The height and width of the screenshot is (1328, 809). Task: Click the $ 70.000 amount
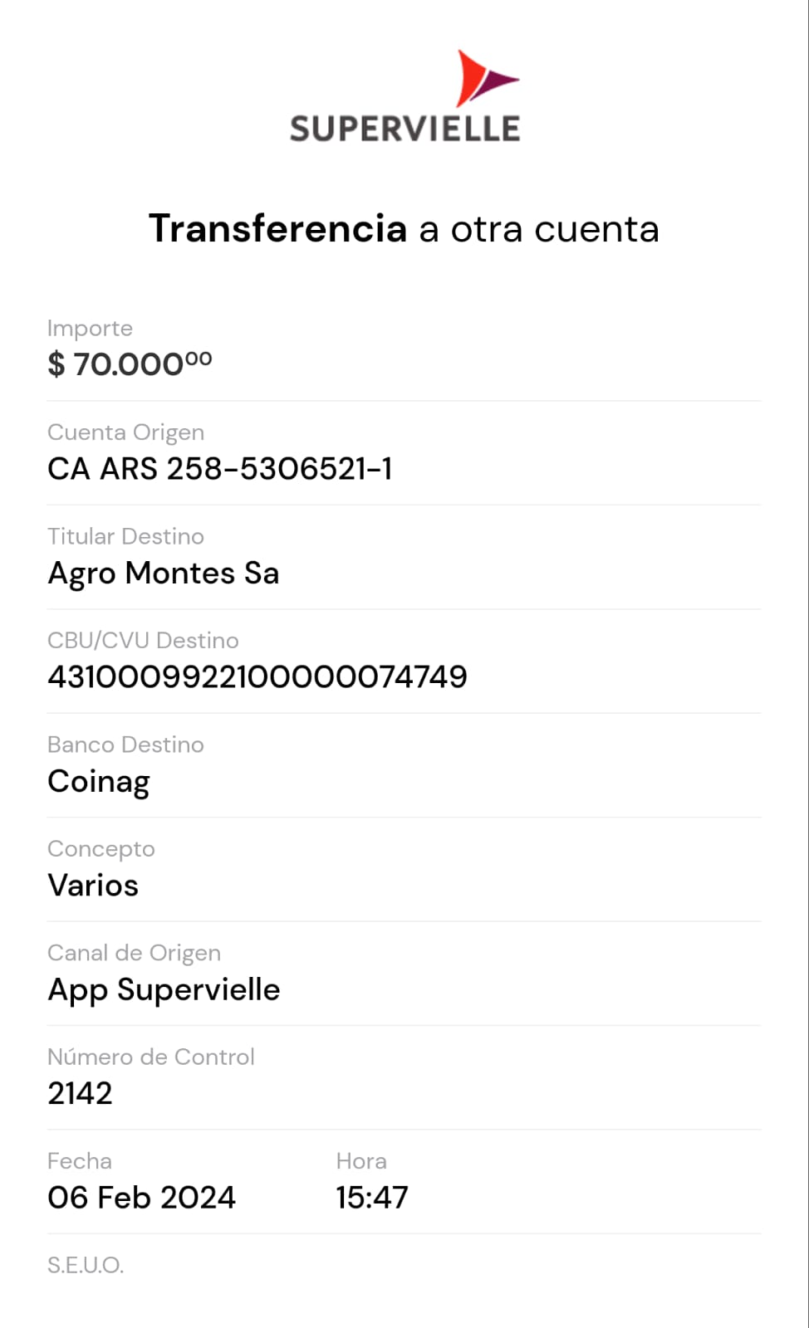tap(130, 364)
